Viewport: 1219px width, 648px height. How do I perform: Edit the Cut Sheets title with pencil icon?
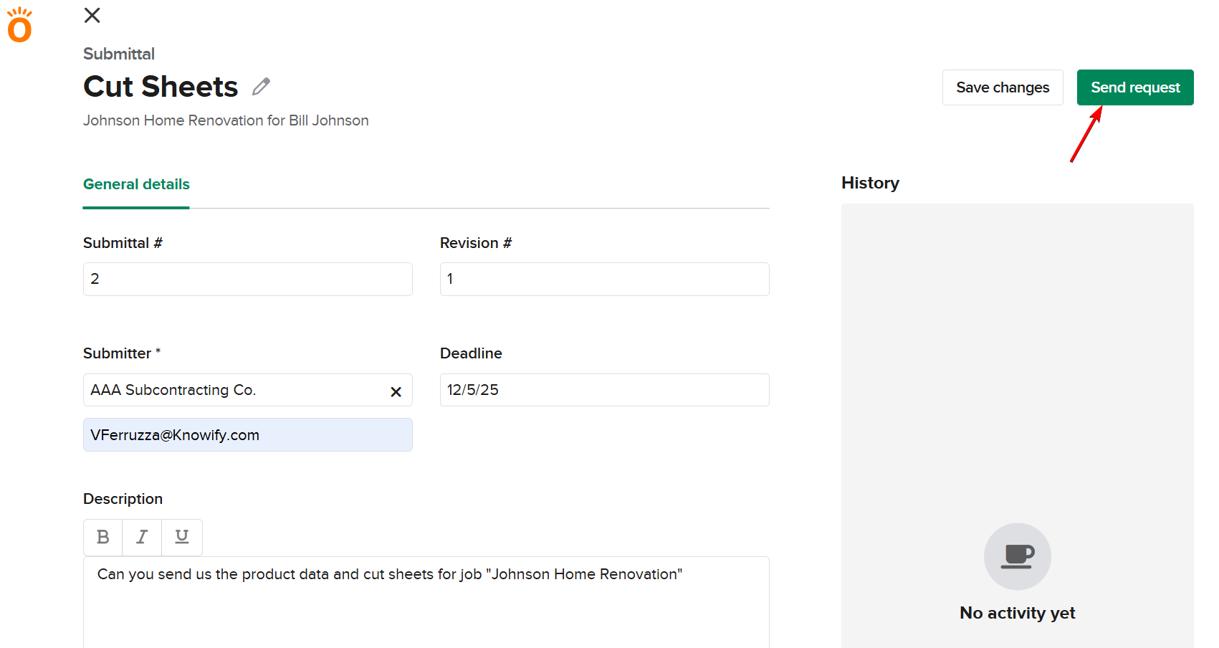[x=262, y=87]
